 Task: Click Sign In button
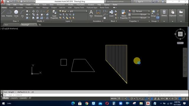(141, 1)
